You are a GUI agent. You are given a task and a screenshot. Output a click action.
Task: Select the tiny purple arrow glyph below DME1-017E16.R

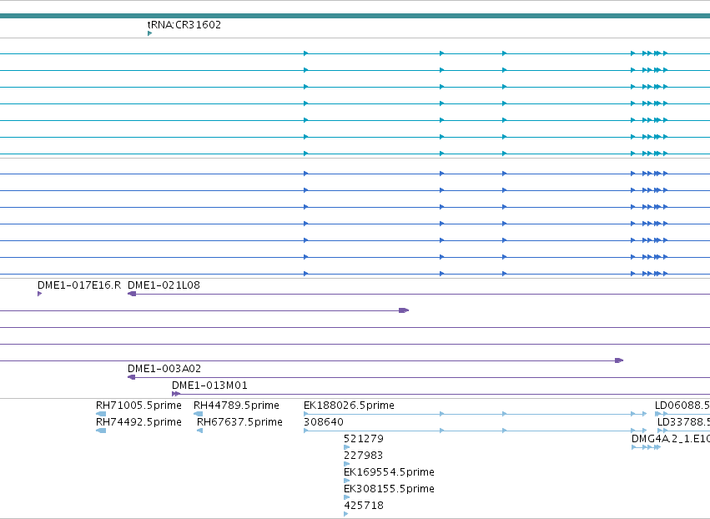(x=40, y=294)
